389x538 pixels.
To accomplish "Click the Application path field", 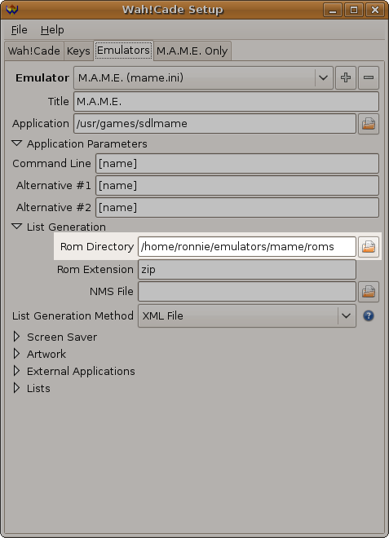I will pyautogui.click(x=215, y=124).
